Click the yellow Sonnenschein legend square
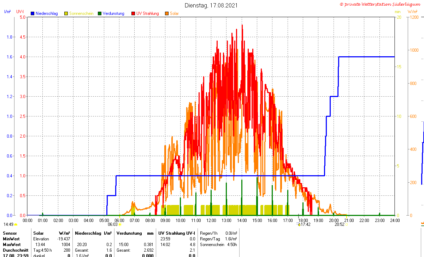This screenshot has height=257, width=424. click(66, 13)
